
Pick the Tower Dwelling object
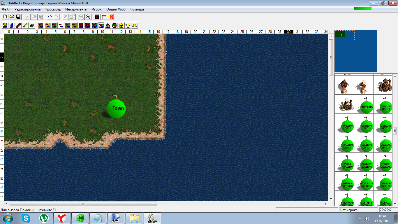click(383, 162)
